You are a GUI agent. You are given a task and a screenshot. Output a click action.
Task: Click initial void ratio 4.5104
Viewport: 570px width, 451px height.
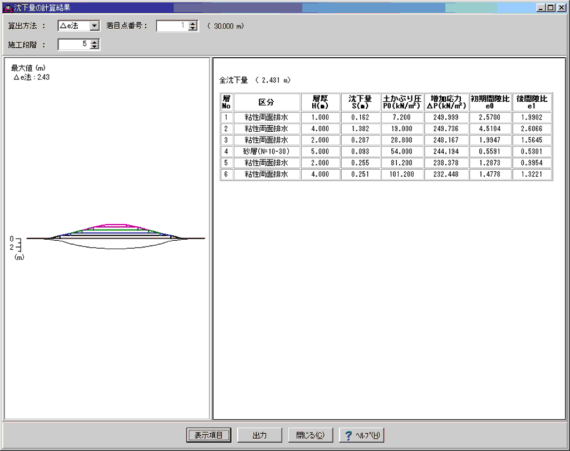pyautogui.click(x=490, y=128)
